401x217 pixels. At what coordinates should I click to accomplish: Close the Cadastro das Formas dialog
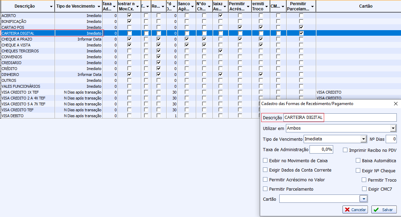pyautogui.click(x=395, y=104)
